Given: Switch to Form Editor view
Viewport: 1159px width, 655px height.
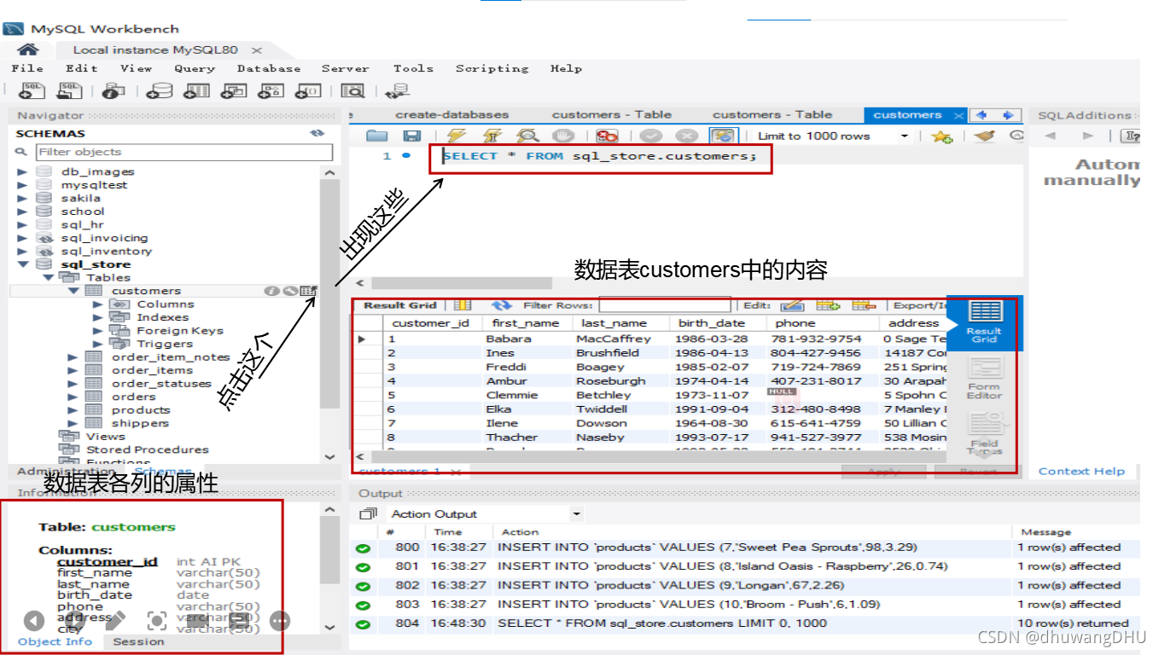Looking at the screenshot, I should (984, 378).
